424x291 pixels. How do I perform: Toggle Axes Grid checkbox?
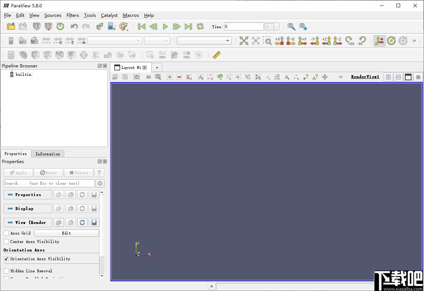[6, 233]
